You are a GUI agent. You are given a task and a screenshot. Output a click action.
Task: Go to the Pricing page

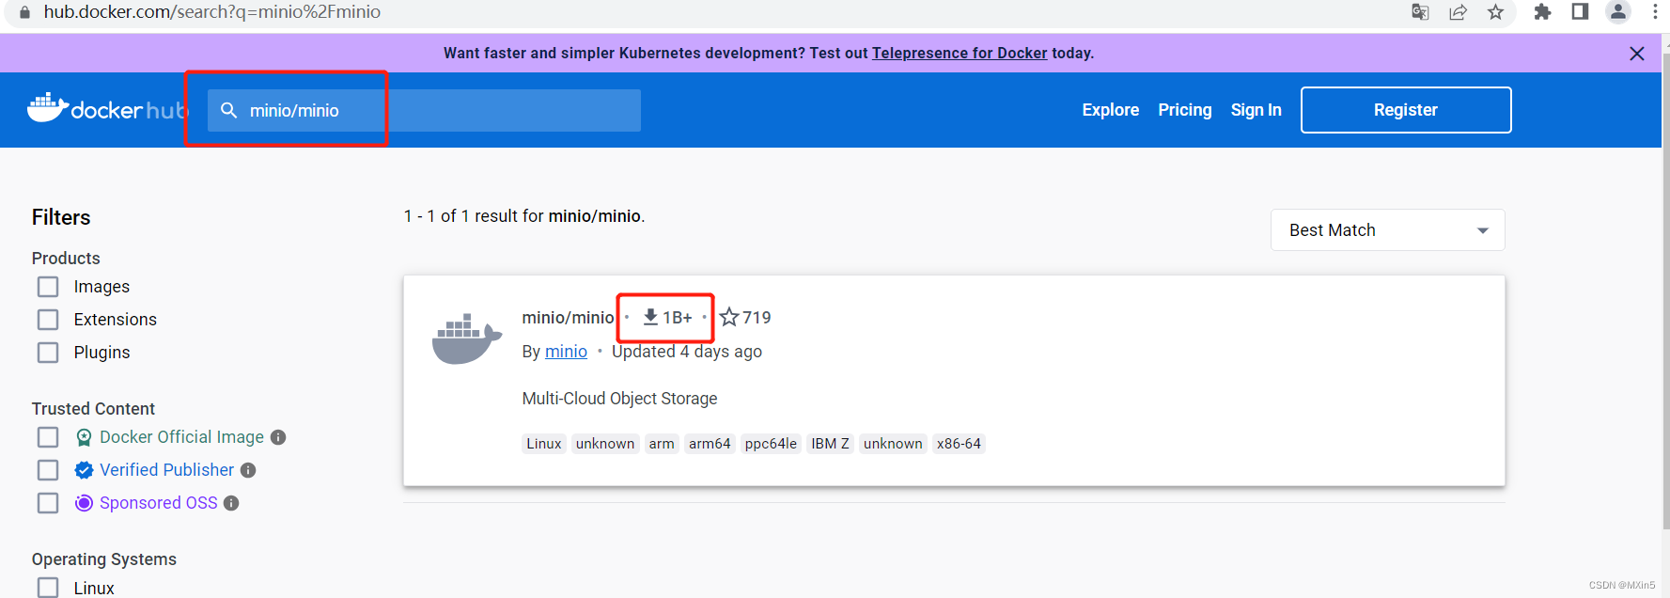point(1184,110)
